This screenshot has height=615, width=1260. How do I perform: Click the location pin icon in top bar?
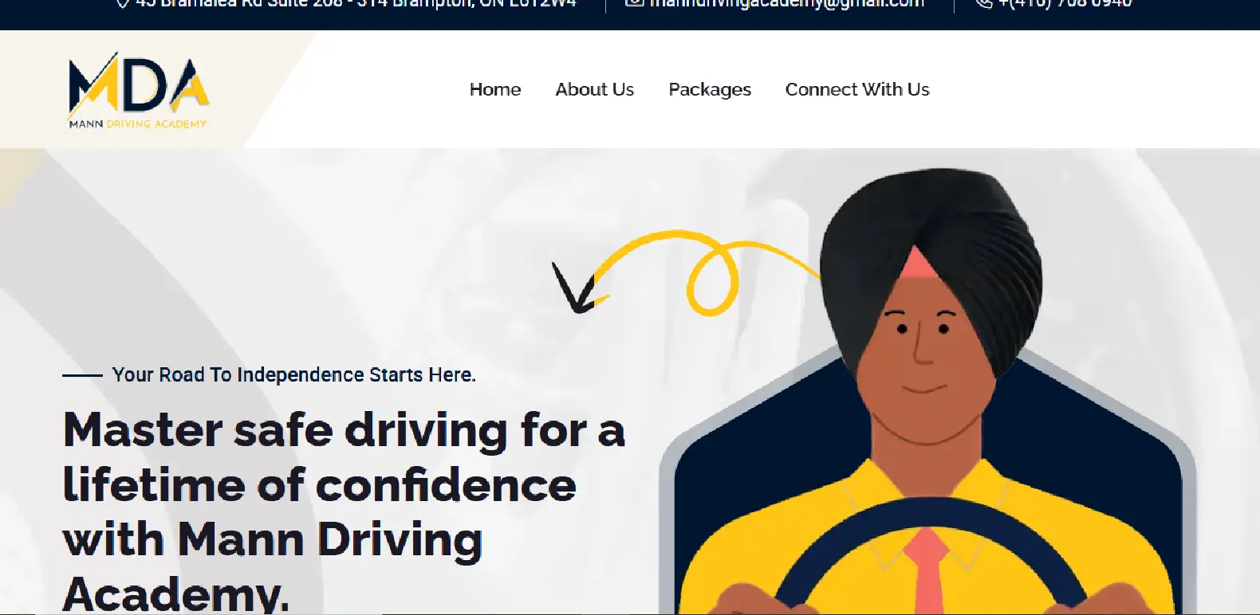[123, 3]
